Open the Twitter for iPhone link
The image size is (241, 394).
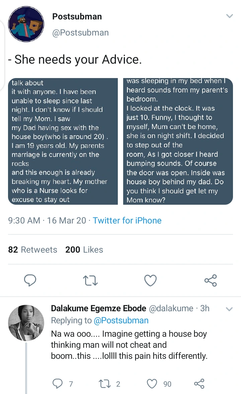[127, 220]
